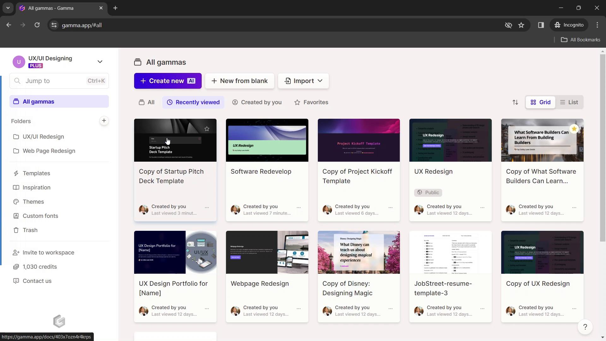Click the Inspiration icon in sidebar
This screenshot has height=341, width=606.
pyautogui.click(x=15, y=187)
